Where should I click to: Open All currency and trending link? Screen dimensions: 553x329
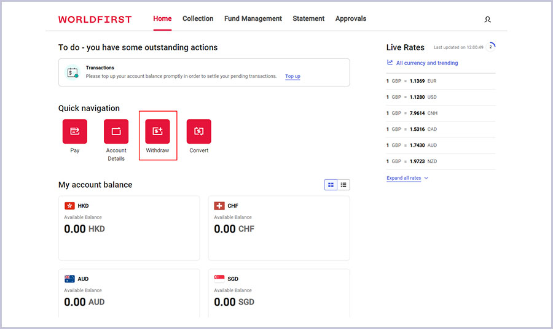point(426,63)
